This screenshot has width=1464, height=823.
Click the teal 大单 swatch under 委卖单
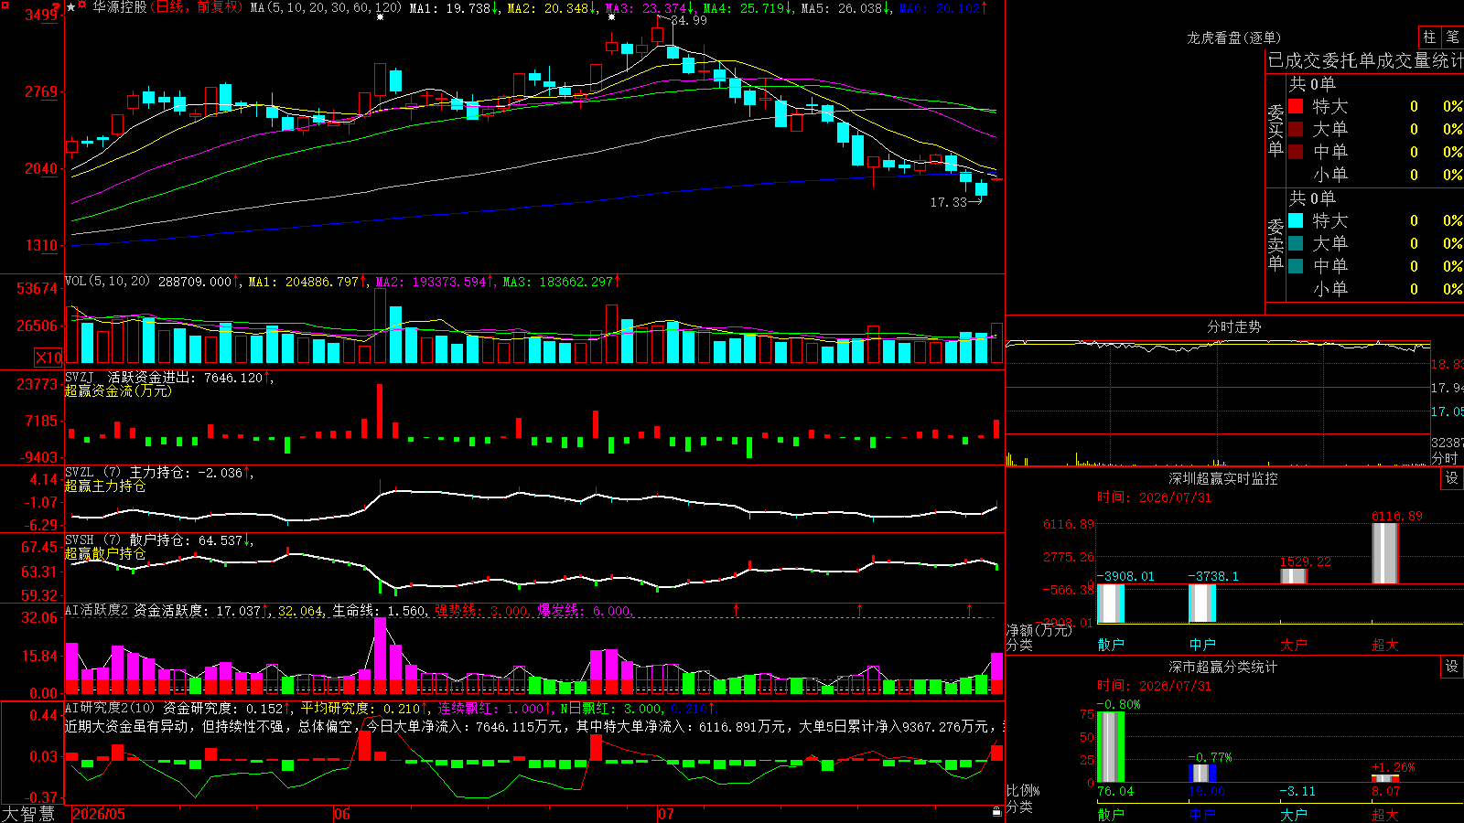1296,243
